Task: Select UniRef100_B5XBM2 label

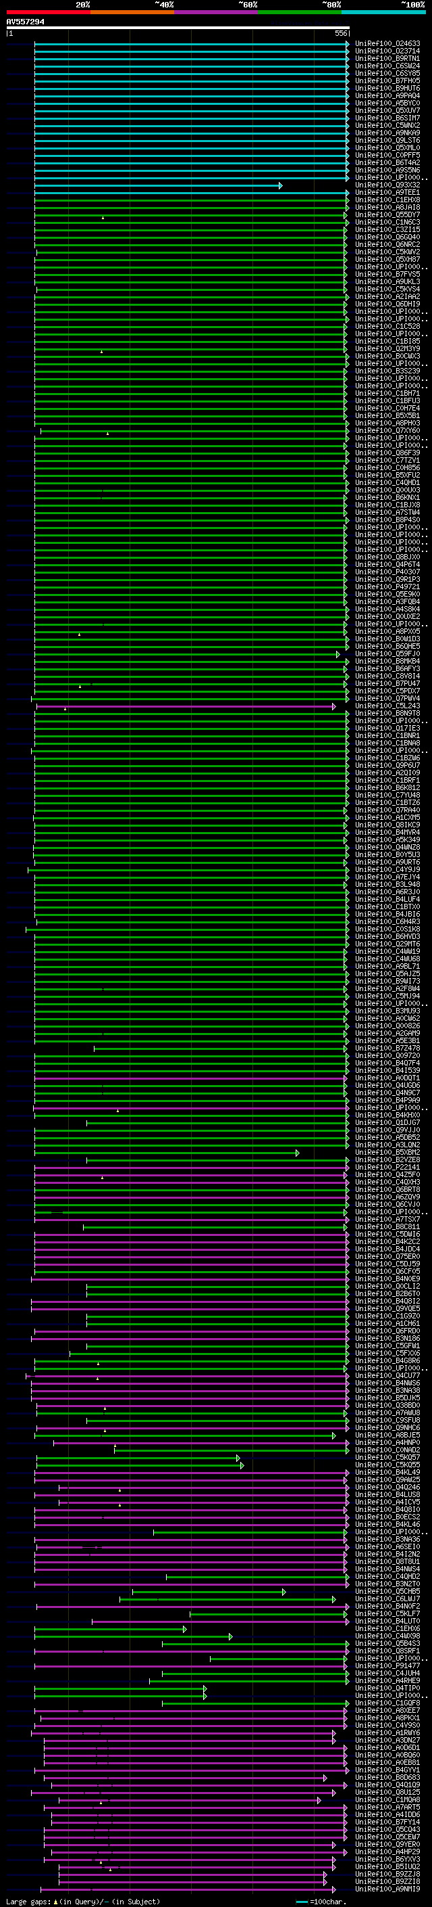Action: pos(387,1153)
